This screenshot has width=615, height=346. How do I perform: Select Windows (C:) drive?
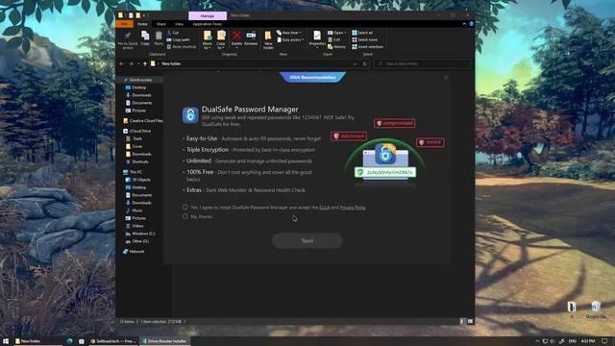140,234
